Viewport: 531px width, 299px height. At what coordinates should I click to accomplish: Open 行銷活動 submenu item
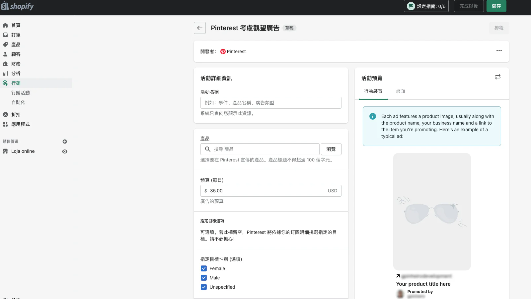(21, 93)
